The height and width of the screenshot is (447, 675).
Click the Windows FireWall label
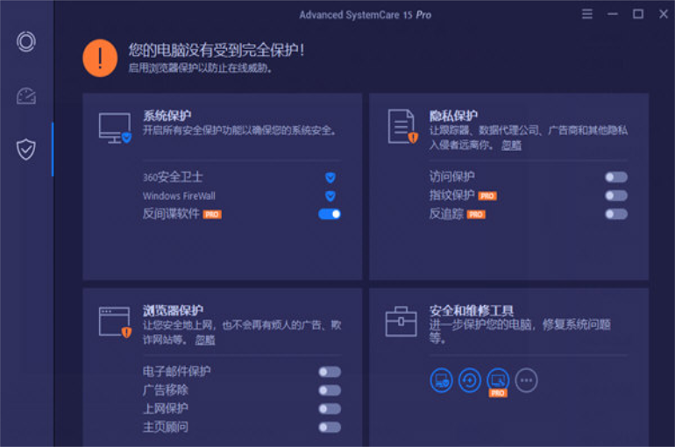point(179,196)
